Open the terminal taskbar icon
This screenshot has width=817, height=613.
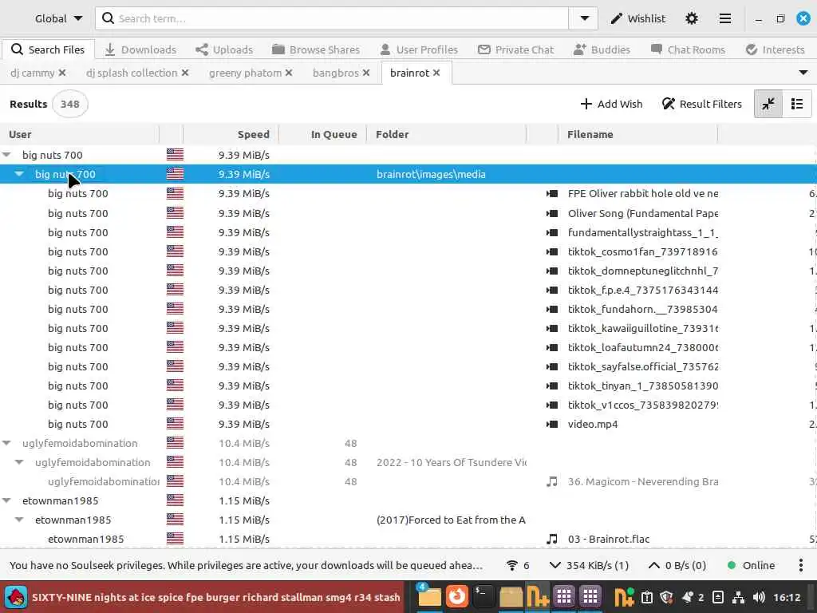pos(483,596)
